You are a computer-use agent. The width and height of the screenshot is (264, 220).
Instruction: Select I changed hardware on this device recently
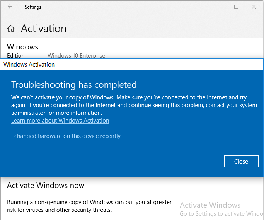click(66, 136)
